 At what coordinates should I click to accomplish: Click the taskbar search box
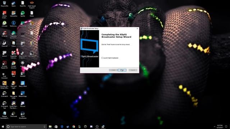pos(26,126)
